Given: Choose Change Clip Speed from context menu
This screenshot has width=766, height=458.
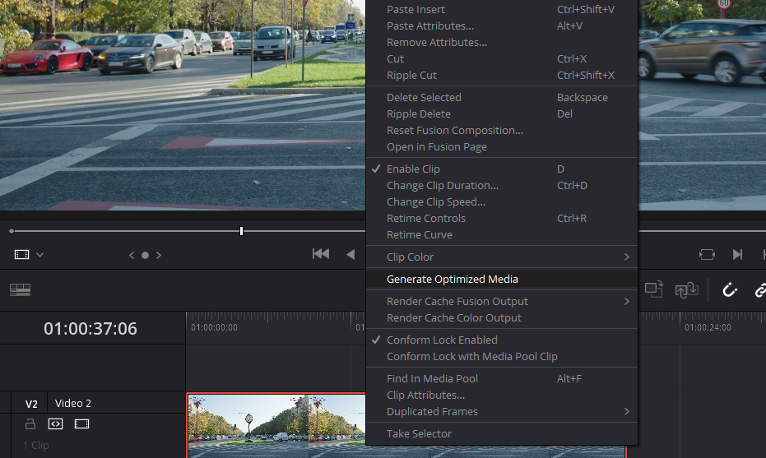Looking at the screenshot, I should coord(436,201).
